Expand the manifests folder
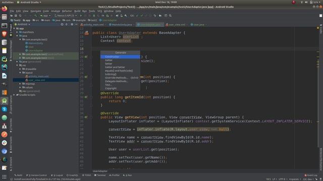Screen dimensions: 323x181 pos(17,32)
